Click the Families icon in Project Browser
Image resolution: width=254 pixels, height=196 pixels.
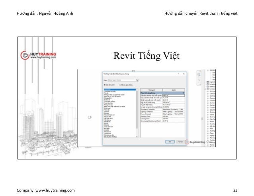[x=208, y=89]
